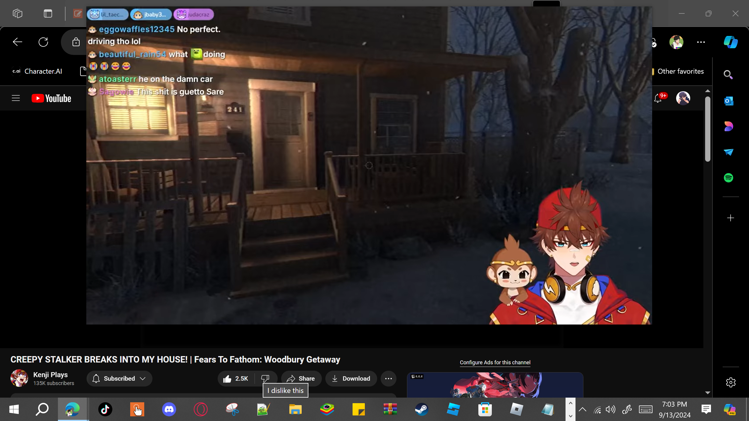The width and height of the screenshot is (749, 421).
Task: Open the ad thumbnail below Configure Ads
Action: [495, 385]
